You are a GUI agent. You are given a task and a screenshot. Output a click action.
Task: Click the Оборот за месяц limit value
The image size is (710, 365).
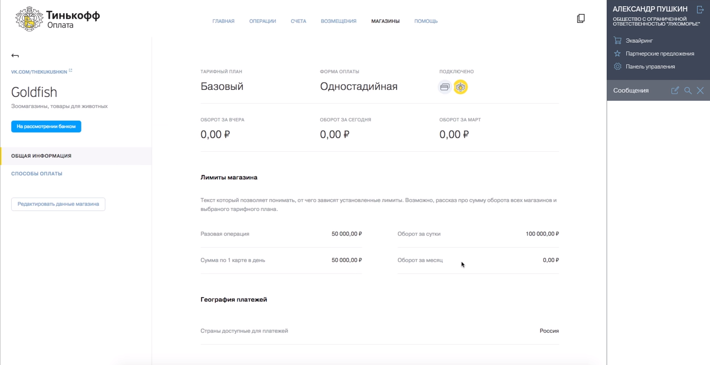tap(551, 260)
